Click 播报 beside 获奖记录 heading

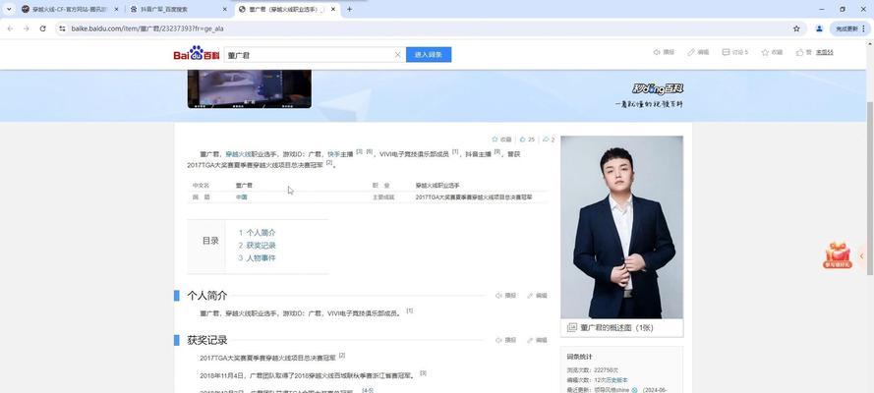[506, 340]
